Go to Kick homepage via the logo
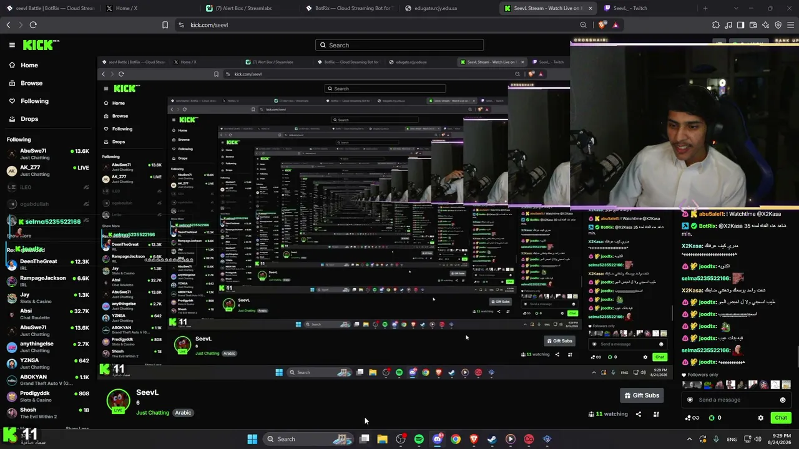This screenshot has width=799, height=449. point(41,45)
